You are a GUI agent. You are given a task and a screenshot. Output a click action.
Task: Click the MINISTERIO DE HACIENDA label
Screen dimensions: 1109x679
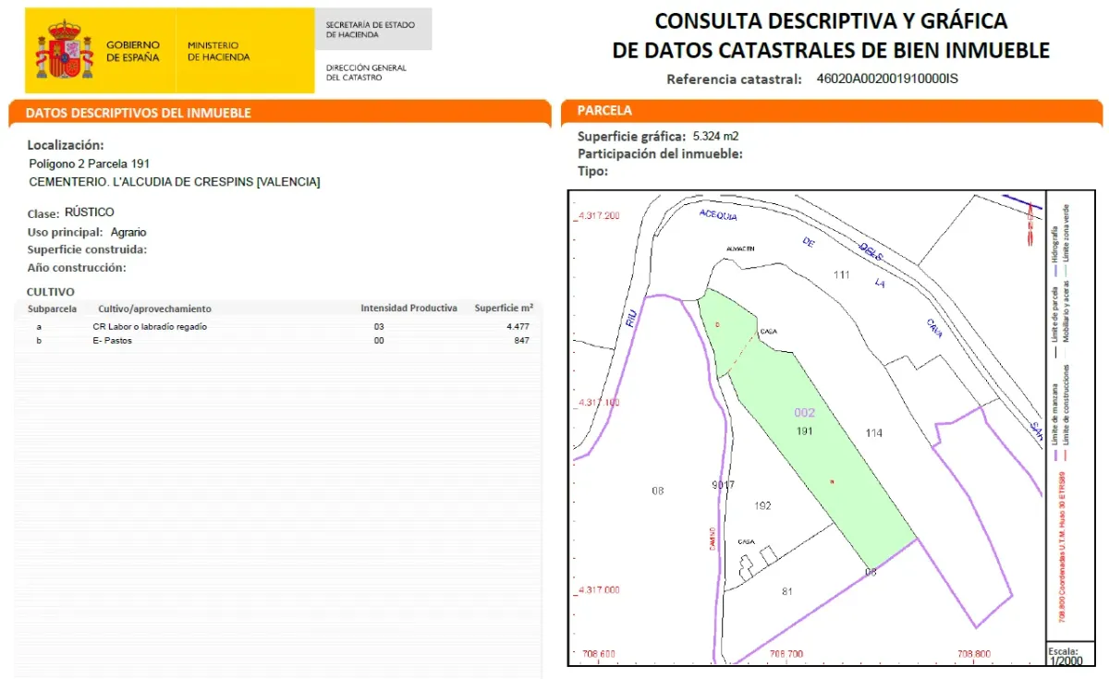coord(218,51)
